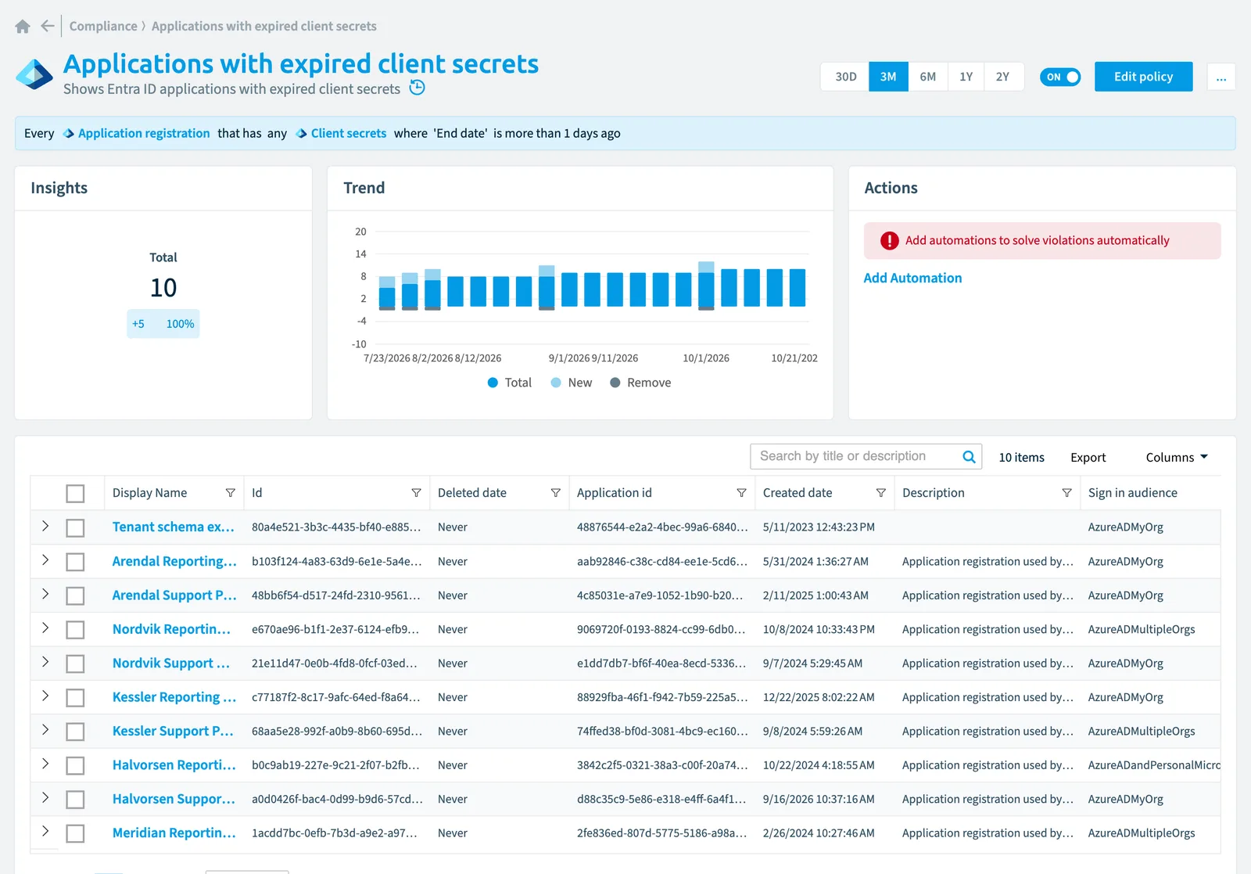Expand the Tenant schema ex... row
This screenshot has width=1251, height=874.
pos(45,526)
